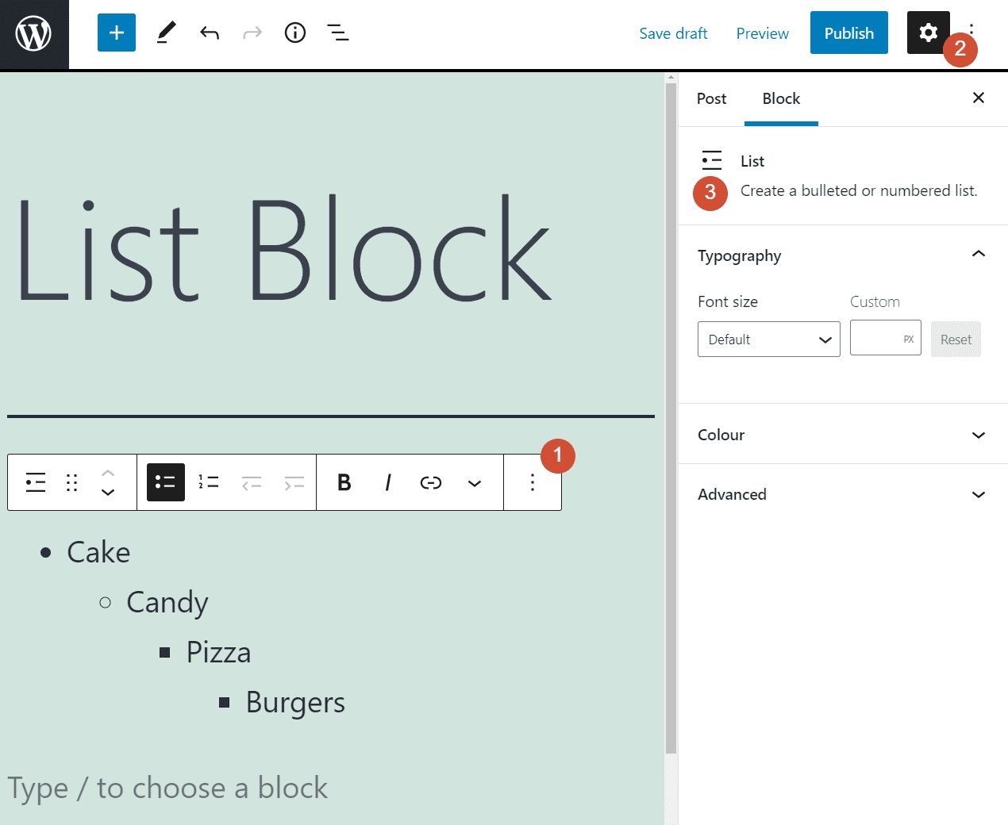Open the Font size dropdown
Viewport: 1008px width, 825px height.
pyautogui.click(x=768, y=339)
